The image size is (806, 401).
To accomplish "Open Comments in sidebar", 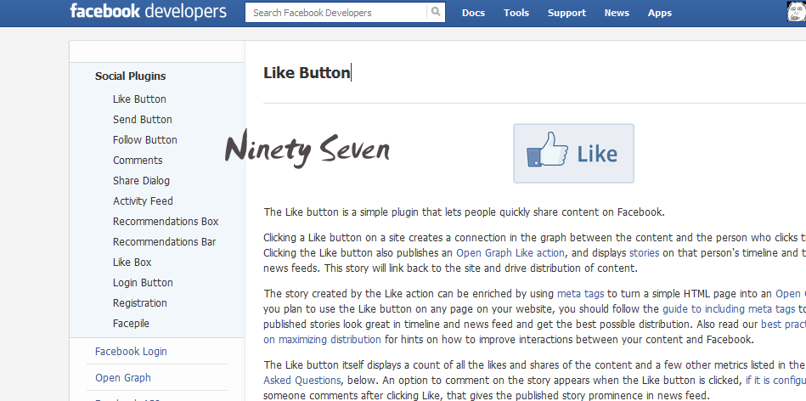I will tap(138, 161).
